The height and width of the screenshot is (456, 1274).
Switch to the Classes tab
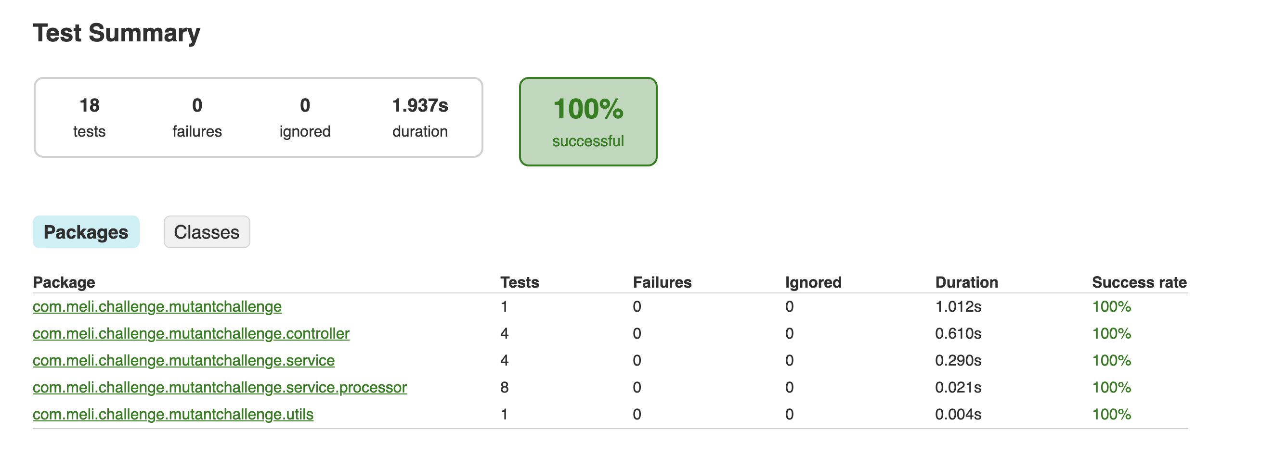[206, 232]
